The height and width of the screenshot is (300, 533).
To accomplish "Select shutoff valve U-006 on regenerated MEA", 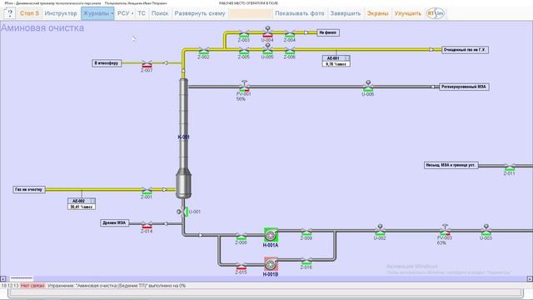I will pos(368,86).
